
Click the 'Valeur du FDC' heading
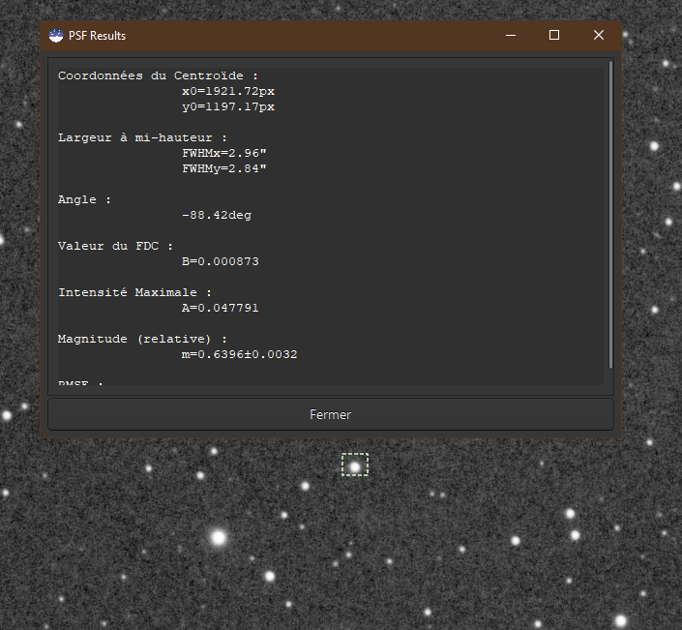(x=108, y=246)
